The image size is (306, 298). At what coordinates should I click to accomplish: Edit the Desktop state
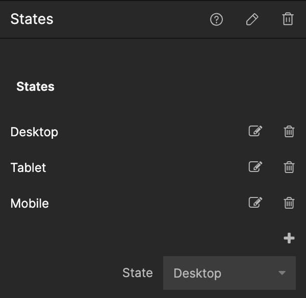click(x=255, y=131)
